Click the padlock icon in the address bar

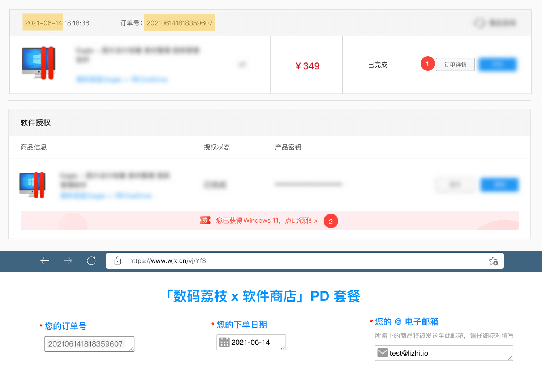[117, 261]
